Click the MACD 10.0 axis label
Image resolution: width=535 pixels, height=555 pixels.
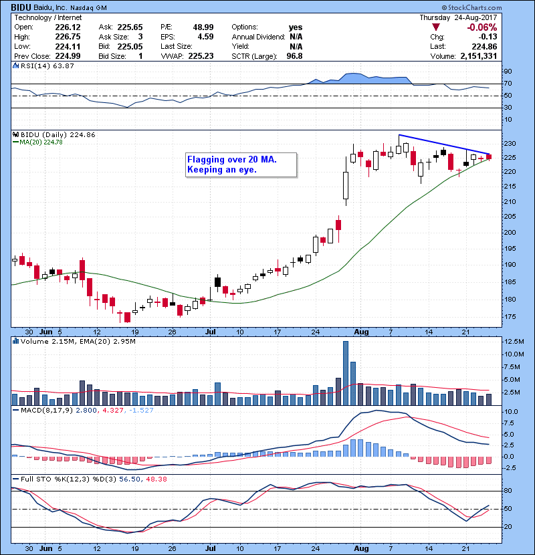pos(512,412)
